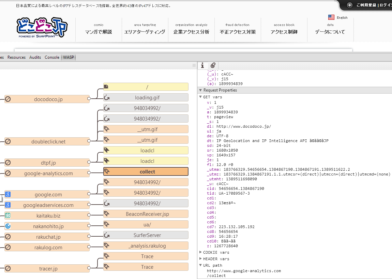Click the panel splitter grip icon
The height and width of the screenshot is (279, 392).
(x=194, y=65)
